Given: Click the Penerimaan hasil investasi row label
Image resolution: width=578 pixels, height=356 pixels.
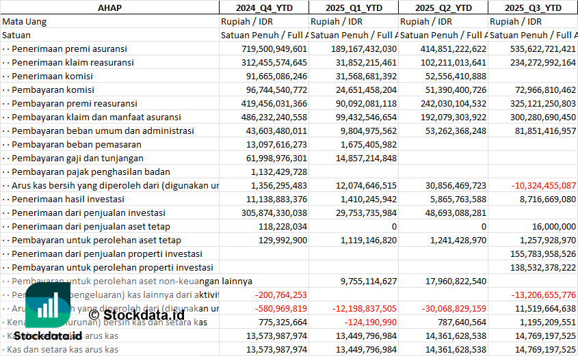Looking at the screenshot, I should (x=68, y=199).
